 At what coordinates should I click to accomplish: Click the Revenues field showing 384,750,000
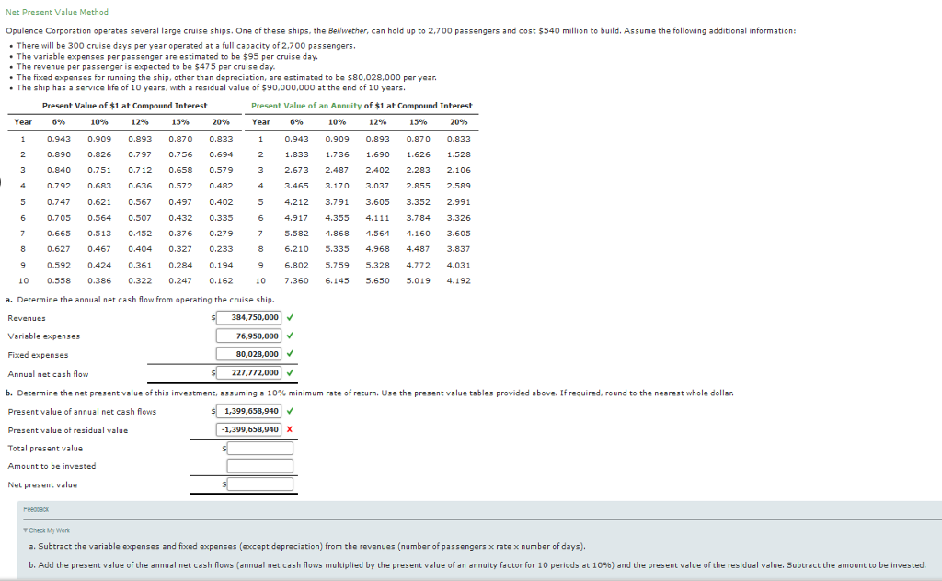249,318
